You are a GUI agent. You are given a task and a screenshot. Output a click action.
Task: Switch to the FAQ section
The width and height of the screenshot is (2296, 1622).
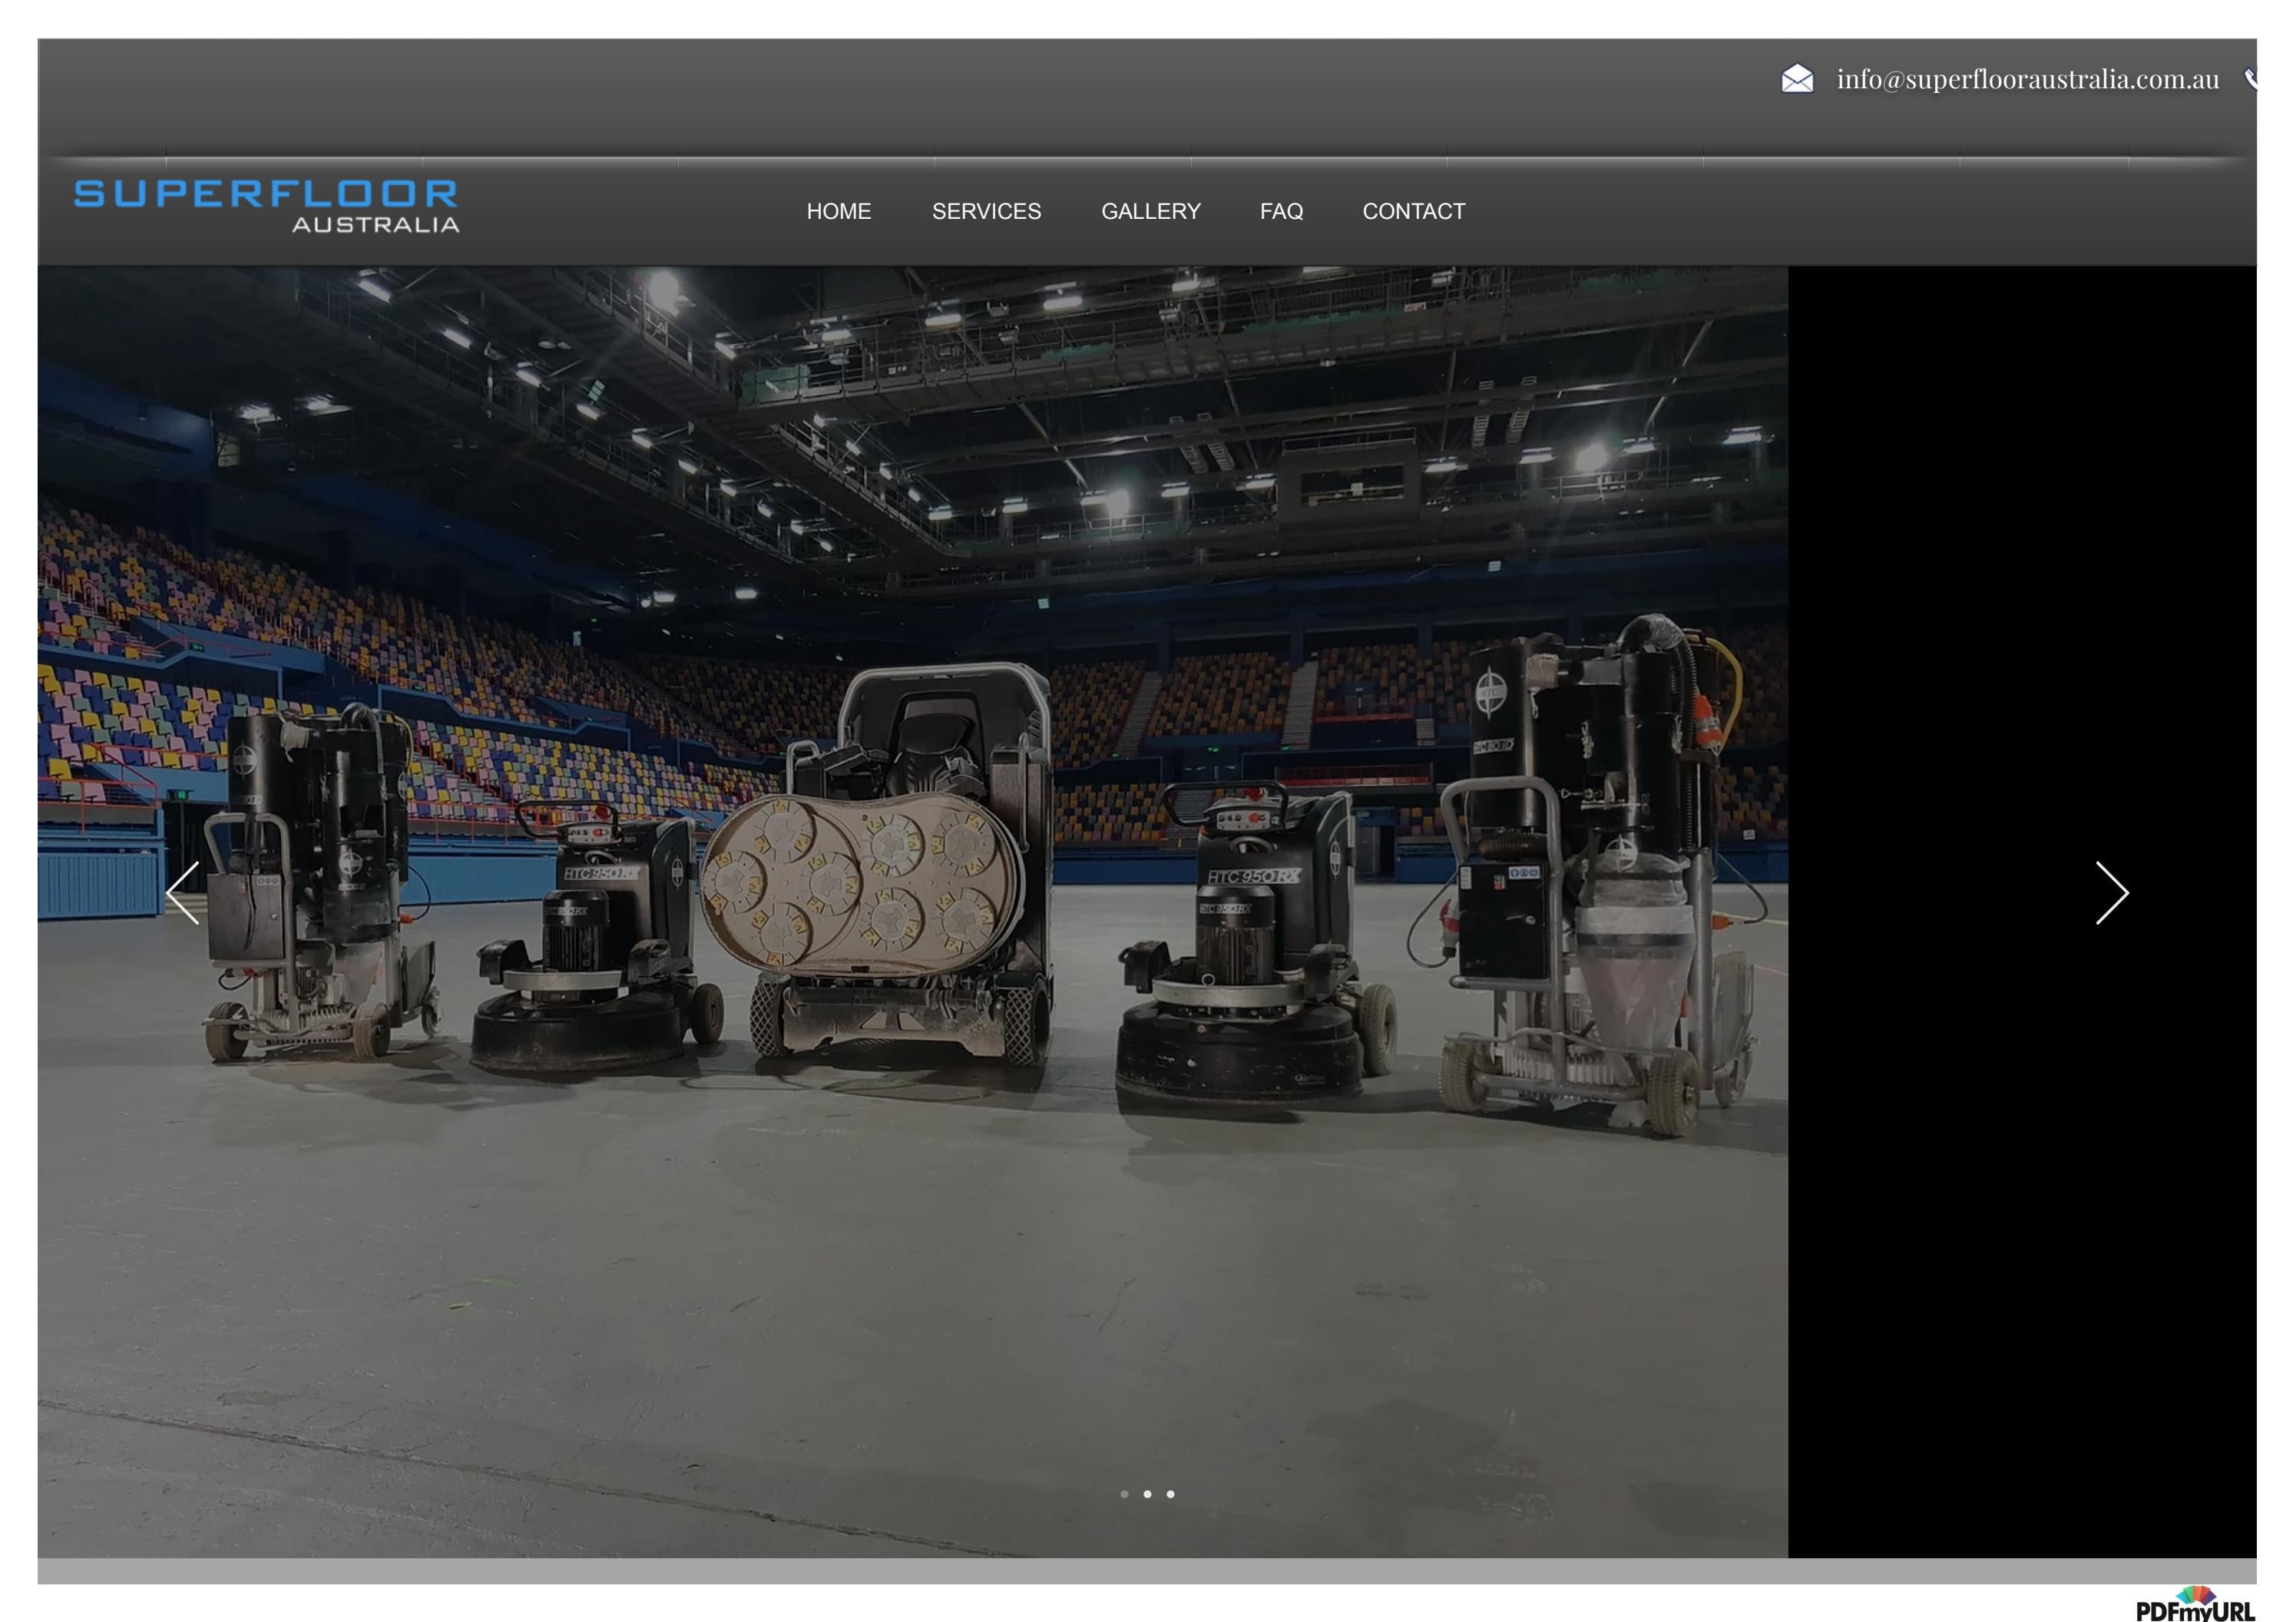coord(1281,211)
